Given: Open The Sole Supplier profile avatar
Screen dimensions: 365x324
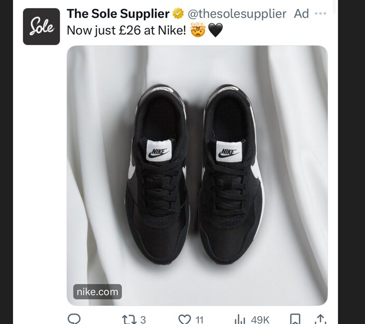Looking at the screenshot, I should click(42, 26).
